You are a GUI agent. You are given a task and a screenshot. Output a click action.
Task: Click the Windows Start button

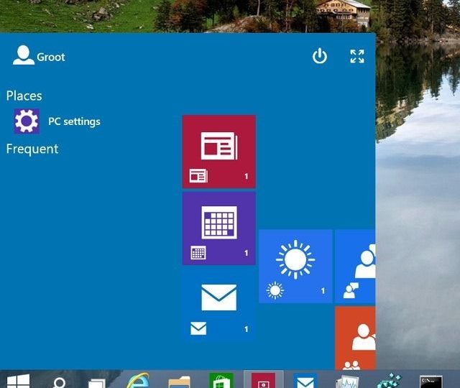pyautogui.click(x=17, y=380)
